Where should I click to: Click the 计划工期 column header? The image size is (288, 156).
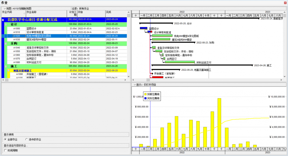tap(72, 13)
